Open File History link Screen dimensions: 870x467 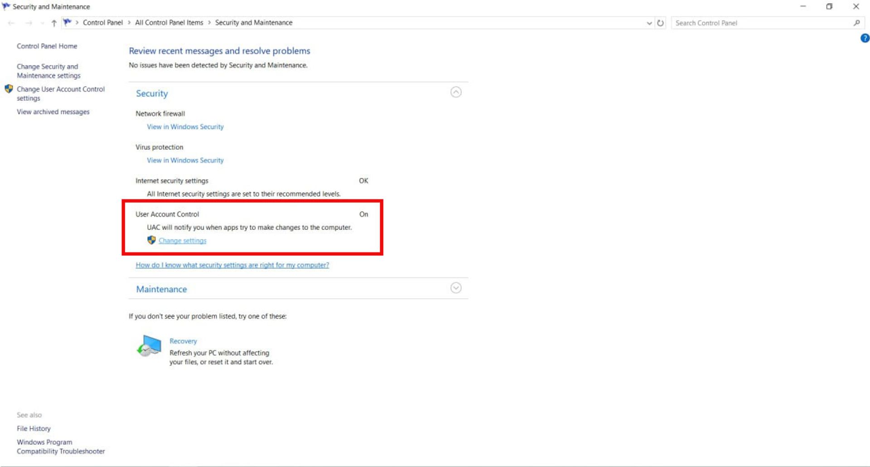[34, 429]
